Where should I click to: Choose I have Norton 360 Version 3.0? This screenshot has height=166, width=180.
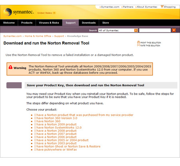(x=56, y=118)
